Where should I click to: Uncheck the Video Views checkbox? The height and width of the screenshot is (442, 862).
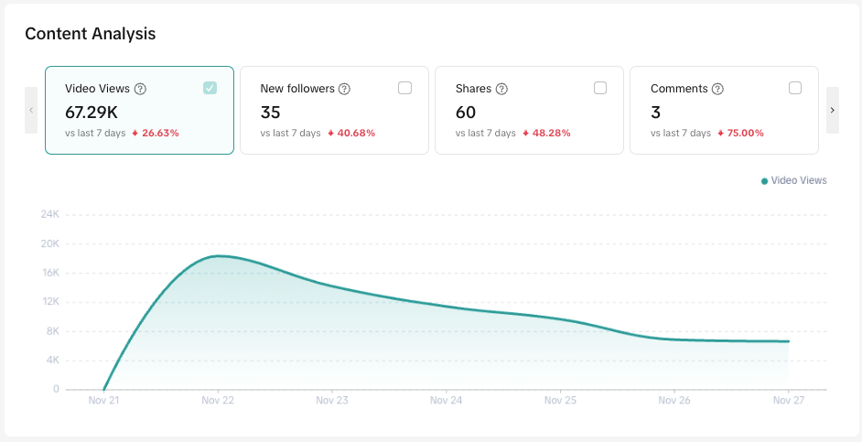pos(210,88)
